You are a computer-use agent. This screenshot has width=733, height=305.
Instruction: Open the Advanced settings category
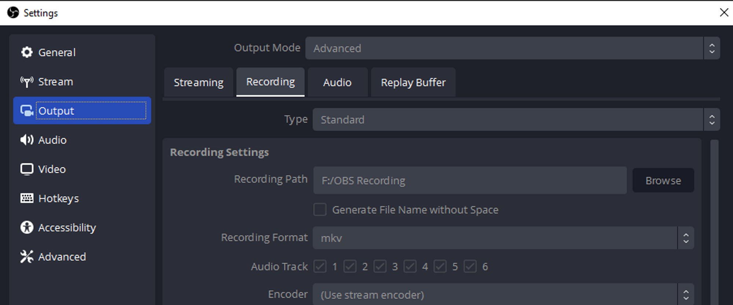(82, 257)
